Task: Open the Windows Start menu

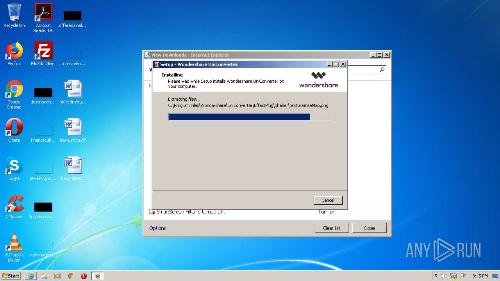Action: 11,276
